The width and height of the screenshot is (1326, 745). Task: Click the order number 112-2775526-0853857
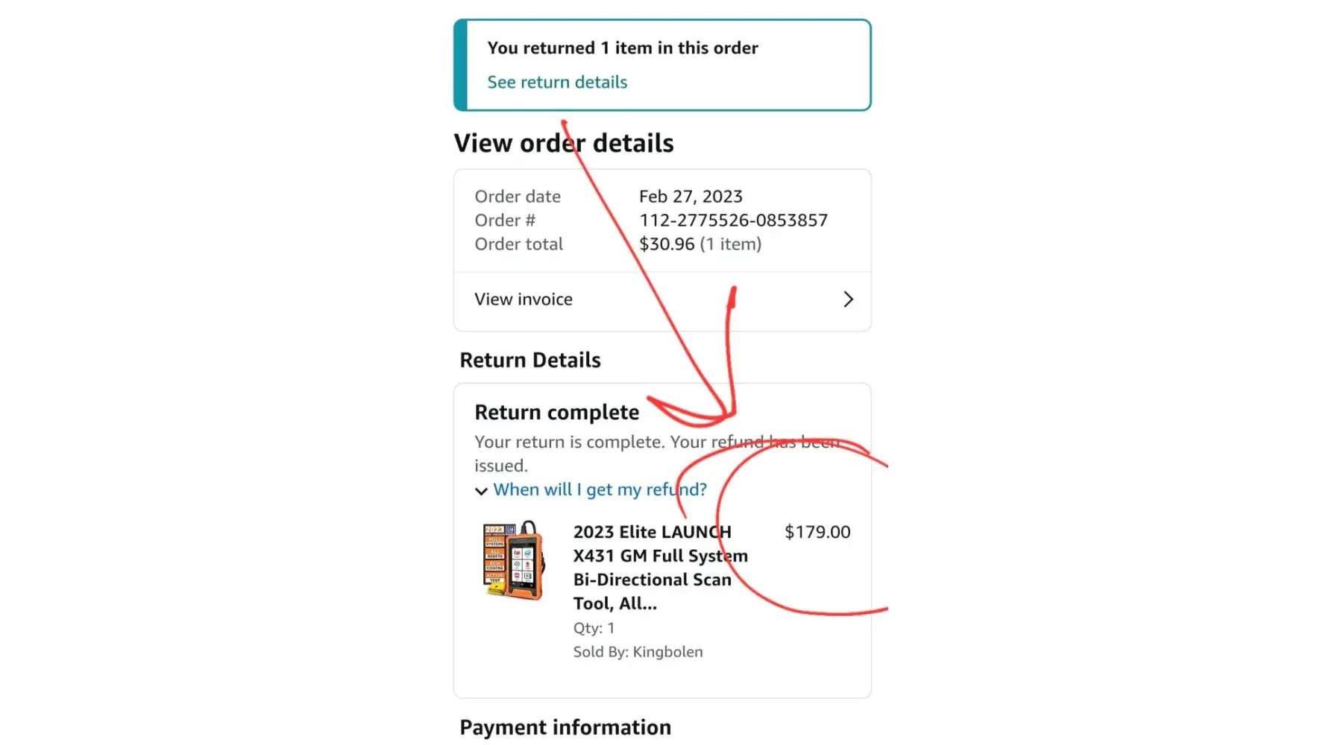(733, 221)
